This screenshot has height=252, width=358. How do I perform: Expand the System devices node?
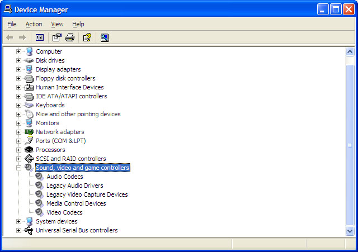pos(18,221)
